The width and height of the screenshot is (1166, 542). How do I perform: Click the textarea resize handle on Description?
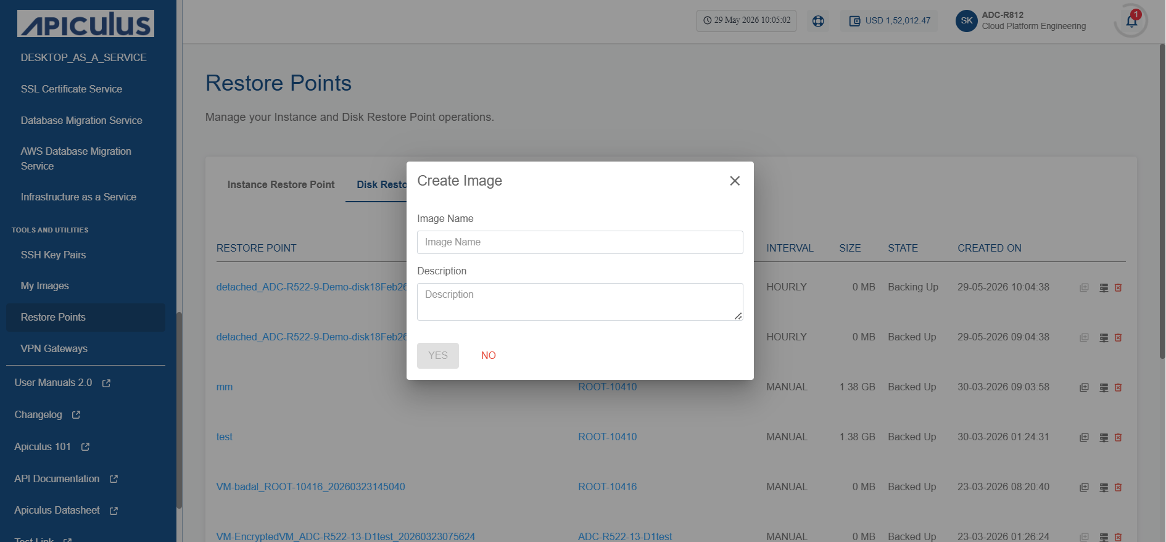738,316
